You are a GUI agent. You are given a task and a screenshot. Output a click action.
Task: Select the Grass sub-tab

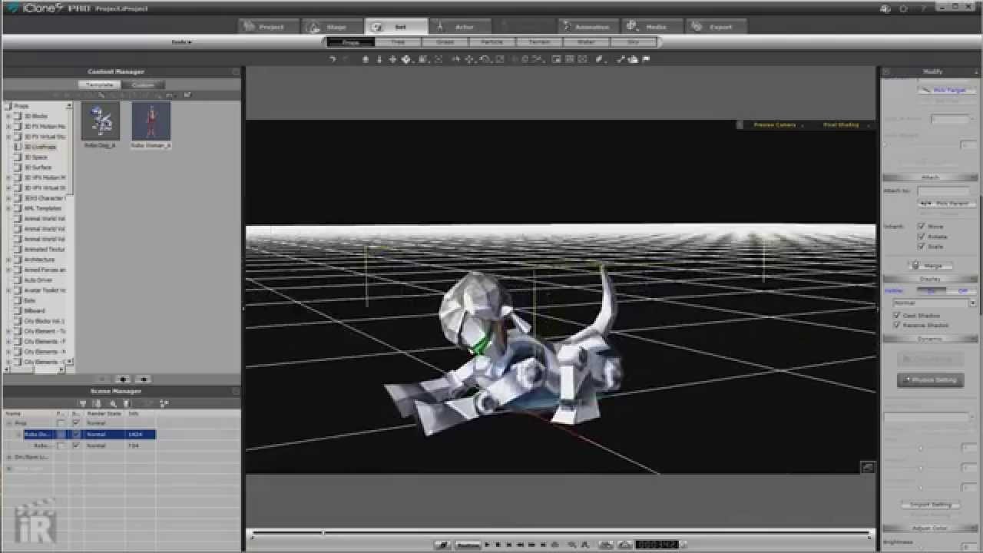(445, 42)
